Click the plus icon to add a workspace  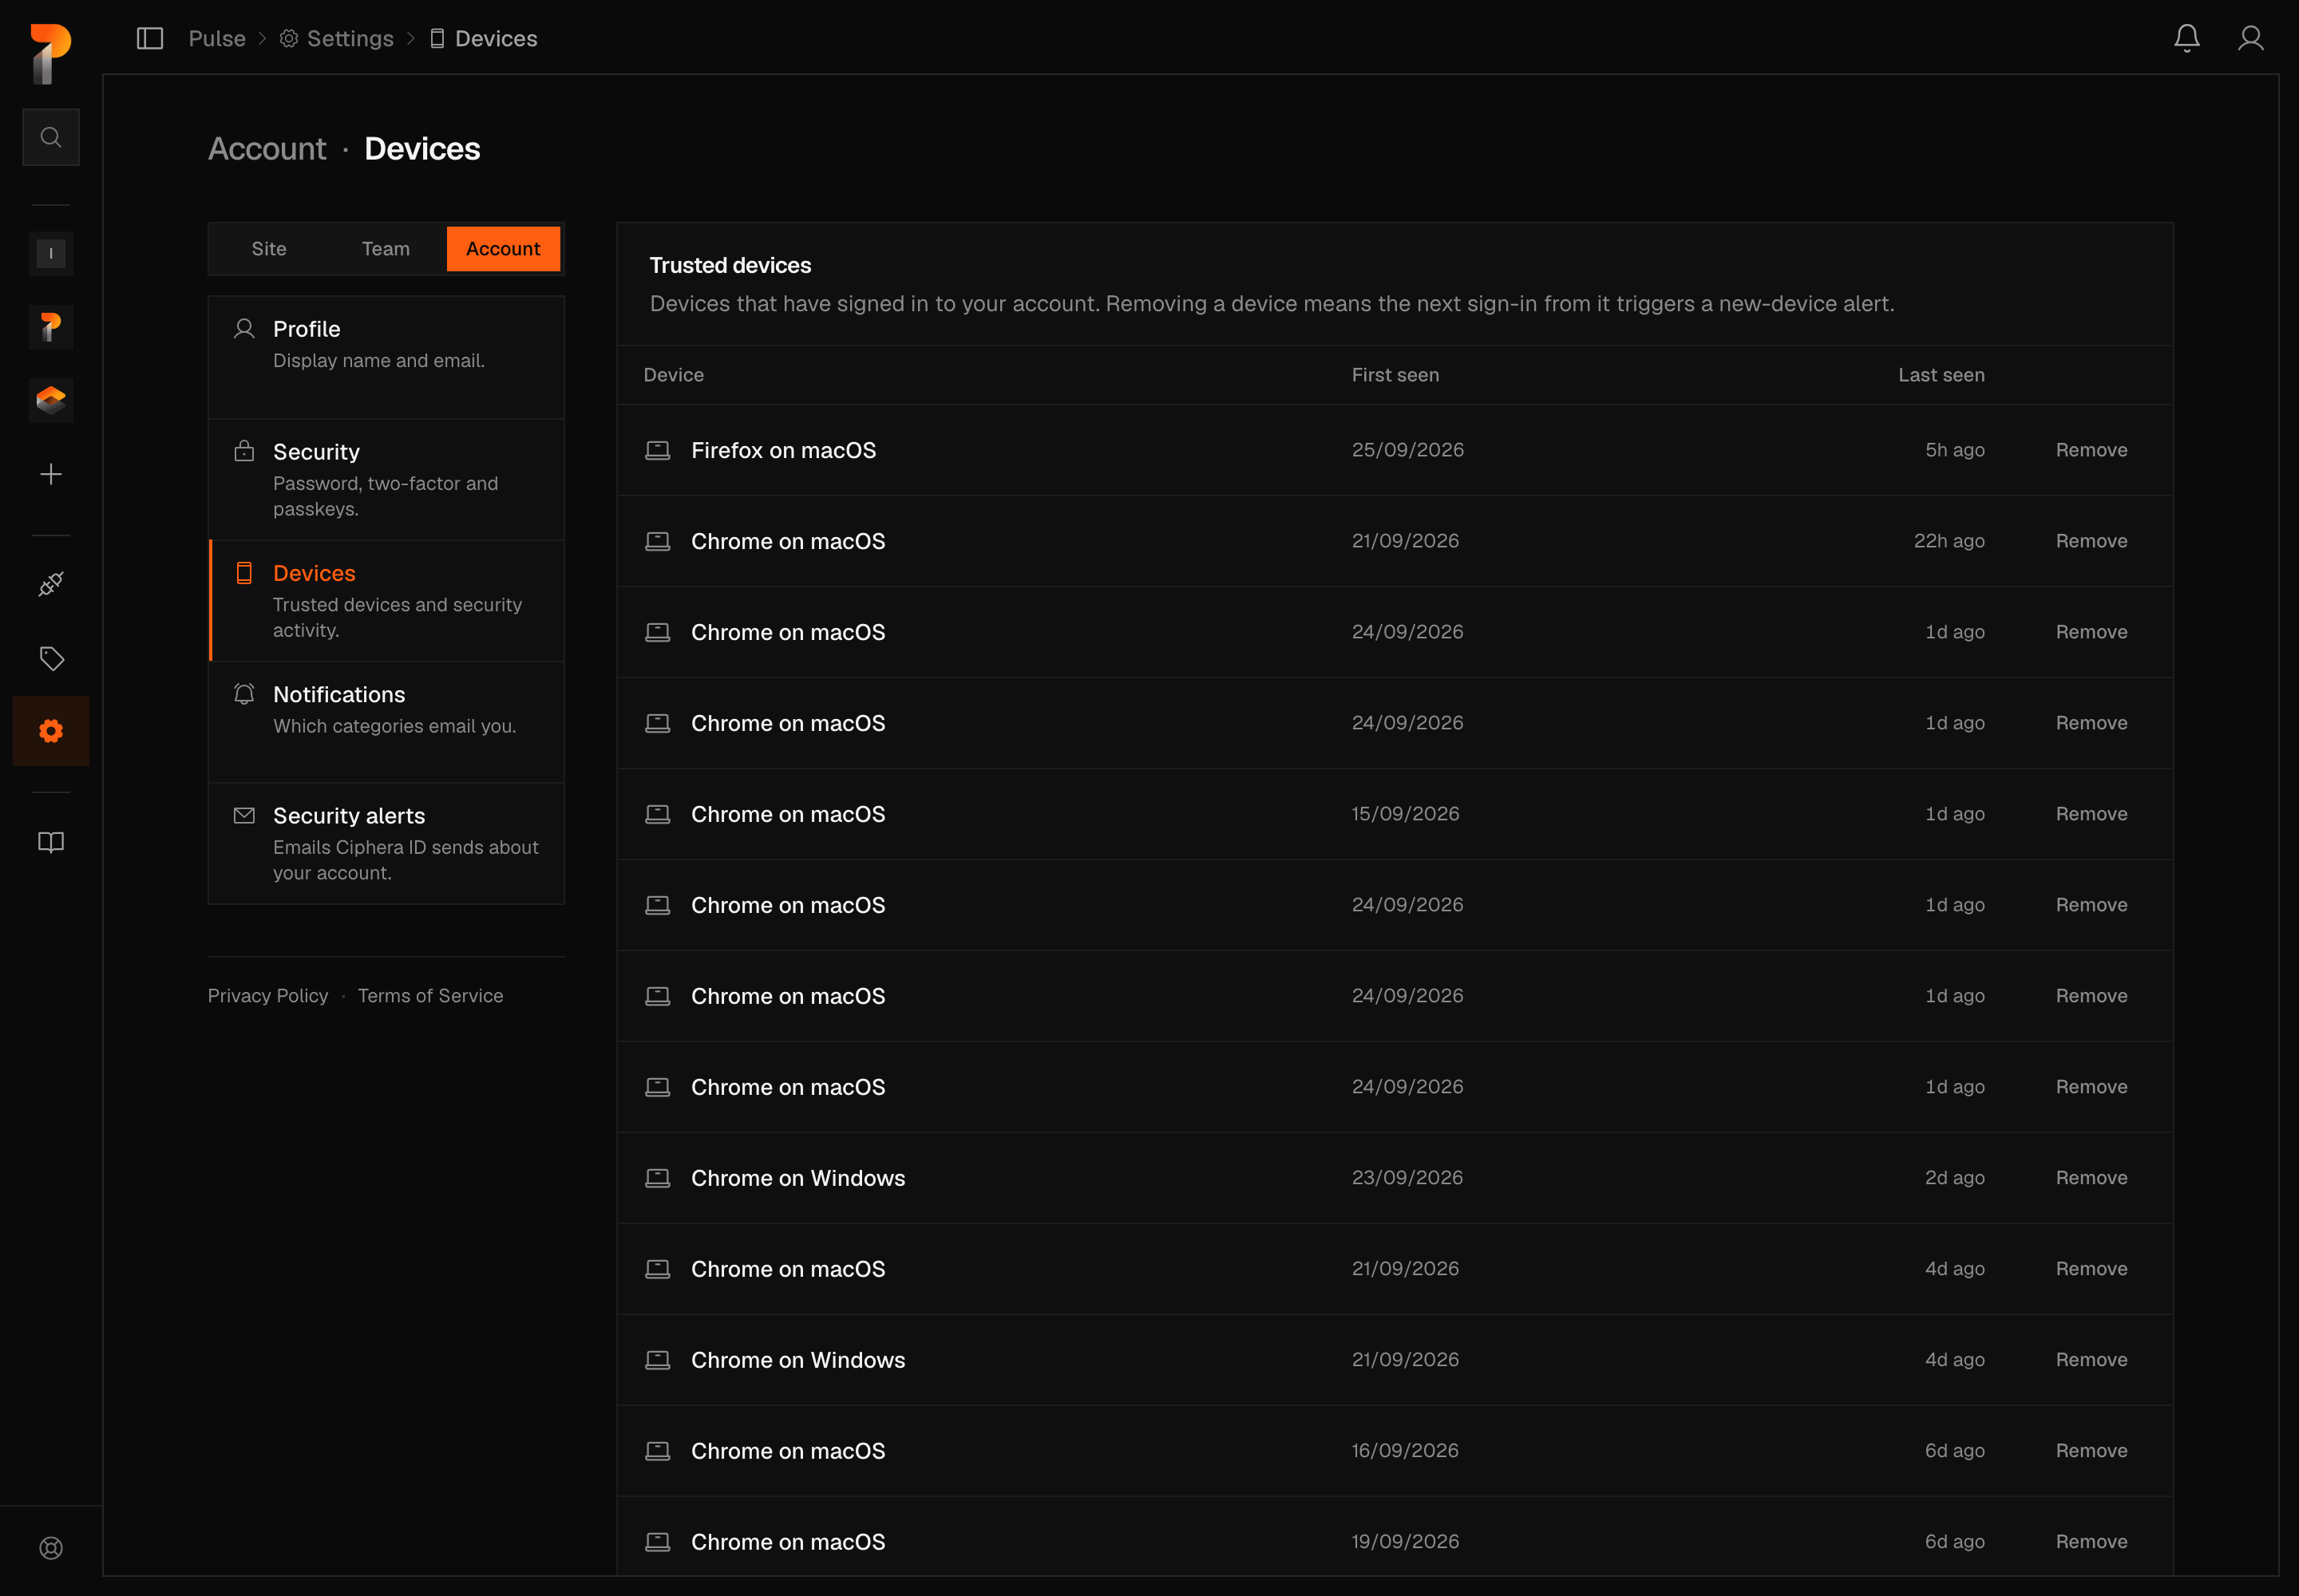point(51,474)
